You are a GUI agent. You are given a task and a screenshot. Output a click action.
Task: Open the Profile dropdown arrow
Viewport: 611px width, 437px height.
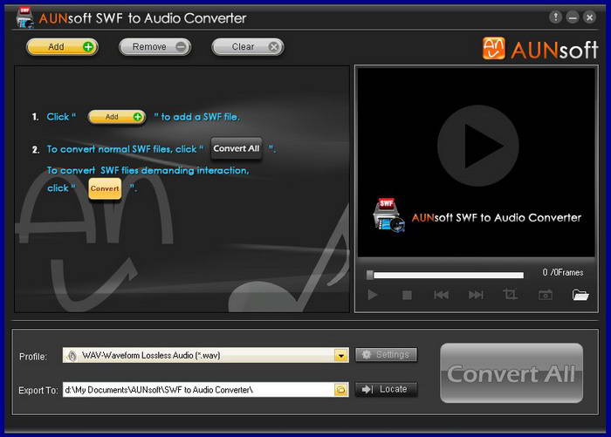pyautogui.click(x=341, y=355)
